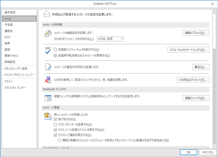Go to タスク settings category

pyautogui.click(x=19, y=37)
